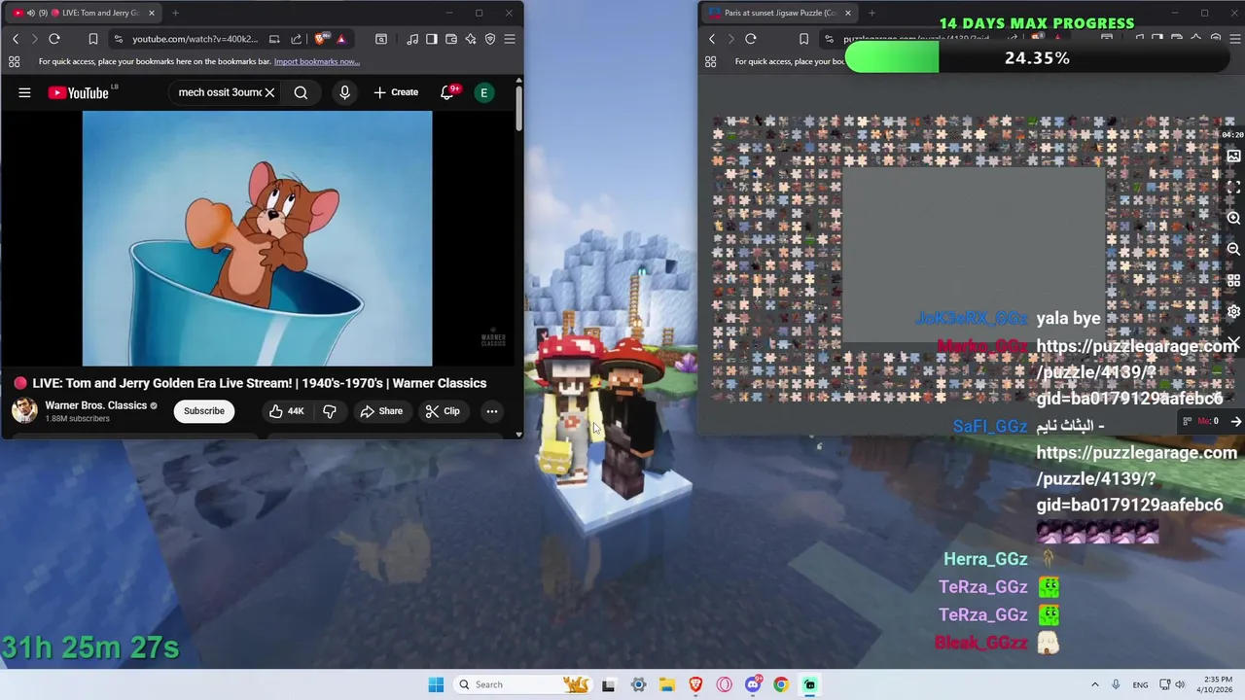
Task: Zoom out on the jigsaw puzzle
Action: point(1233,250)
